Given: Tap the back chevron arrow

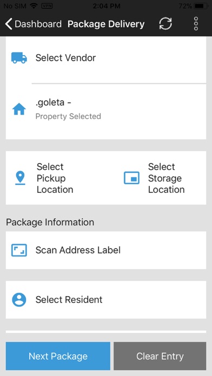Looking at the screenshot, I should 9,24.
